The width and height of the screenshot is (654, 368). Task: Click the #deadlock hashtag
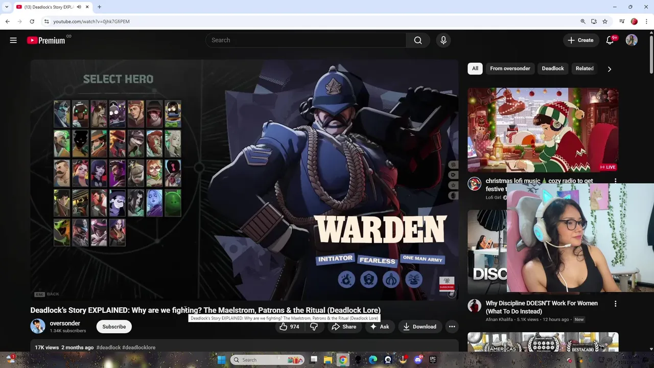coord(108,348)
